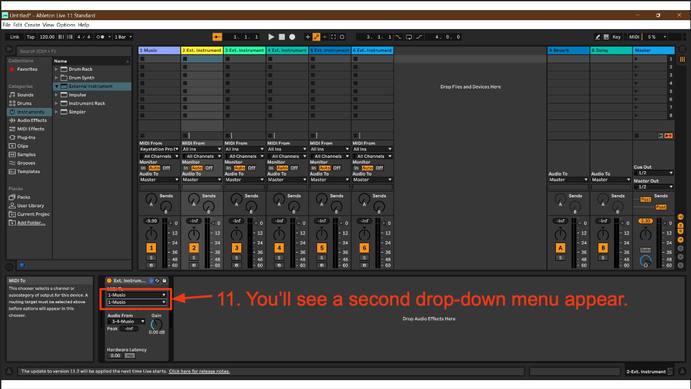
Task: Select User Library under Places
Action: [x=30, y=206]
